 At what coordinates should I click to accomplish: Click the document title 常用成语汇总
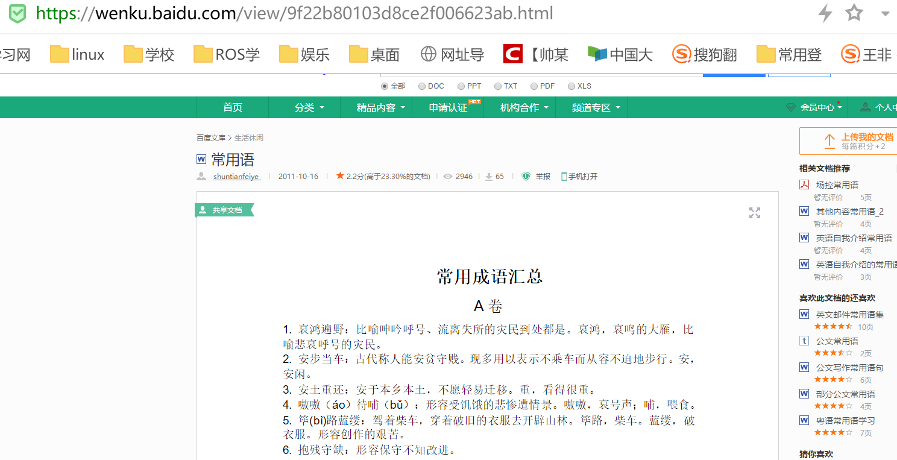489,277
